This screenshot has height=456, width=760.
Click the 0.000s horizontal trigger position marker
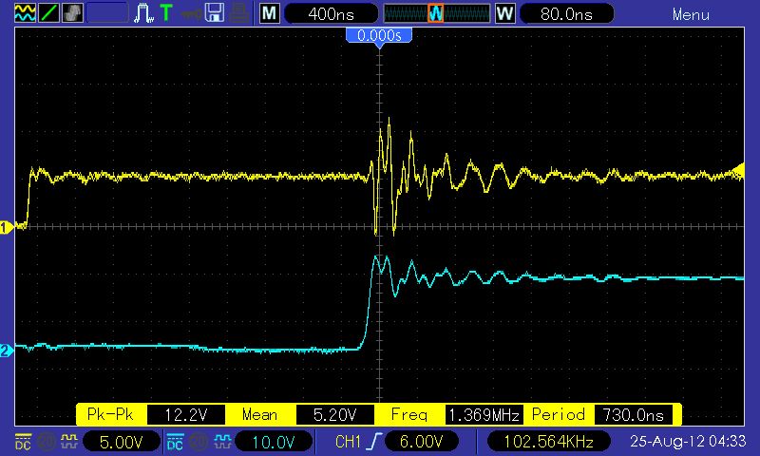[379, 37]
